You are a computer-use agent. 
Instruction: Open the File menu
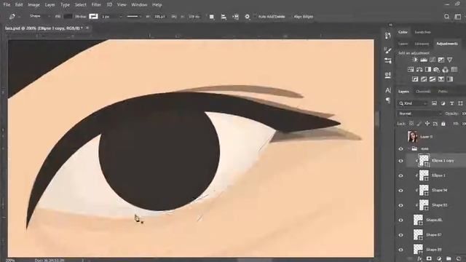click(x=7, y=5)
